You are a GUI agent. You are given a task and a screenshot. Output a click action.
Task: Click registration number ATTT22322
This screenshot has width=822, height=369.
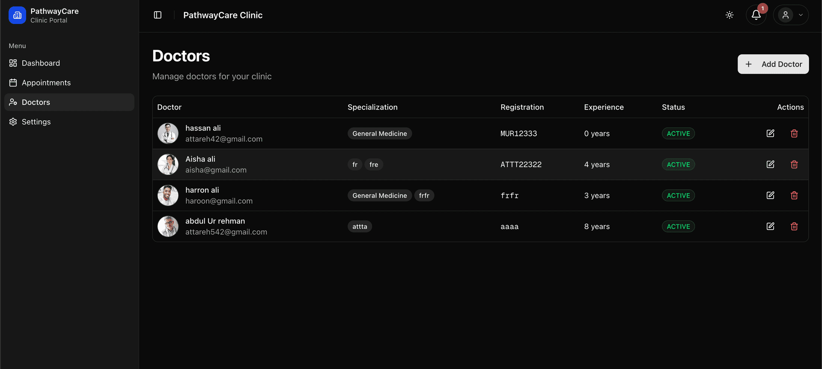click(x=521, y=164)
